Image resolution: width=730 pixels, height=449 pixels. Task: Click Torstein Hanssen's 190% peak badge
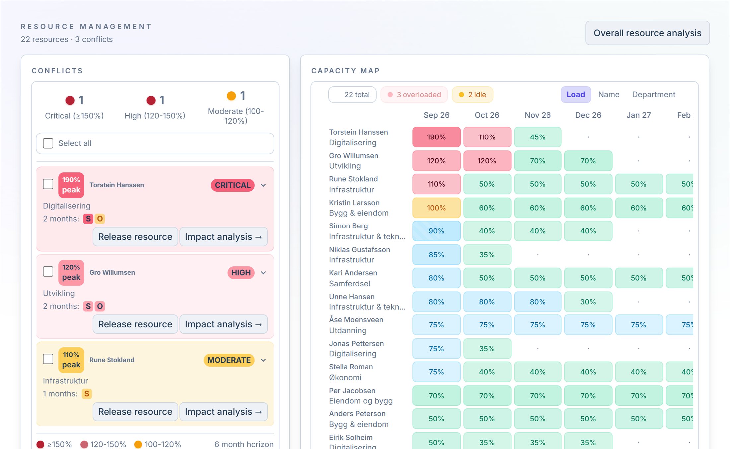(x=71, y=185)
